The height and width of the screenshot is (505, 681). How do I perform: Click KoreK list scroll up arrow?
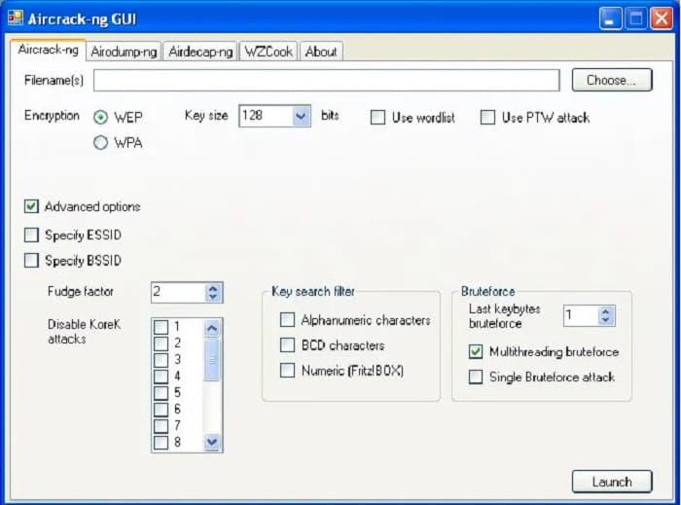(212, 328)
